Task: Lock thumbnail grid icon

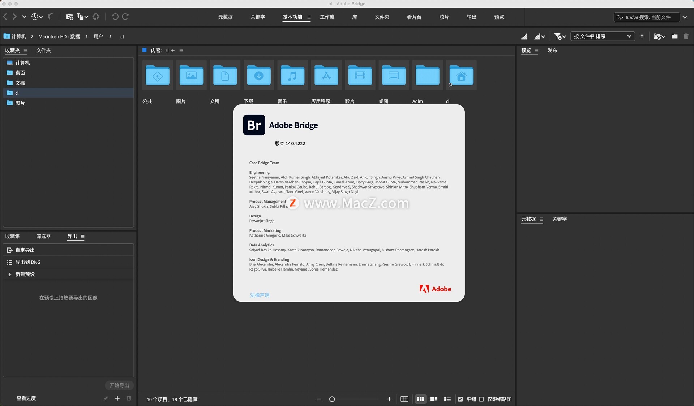Action: tap(404, 399)
